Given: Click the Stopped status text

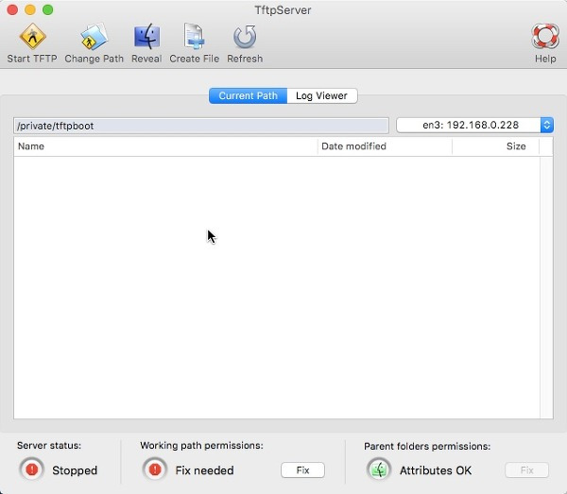Looking at the screenshot, I should coord(75,470).
